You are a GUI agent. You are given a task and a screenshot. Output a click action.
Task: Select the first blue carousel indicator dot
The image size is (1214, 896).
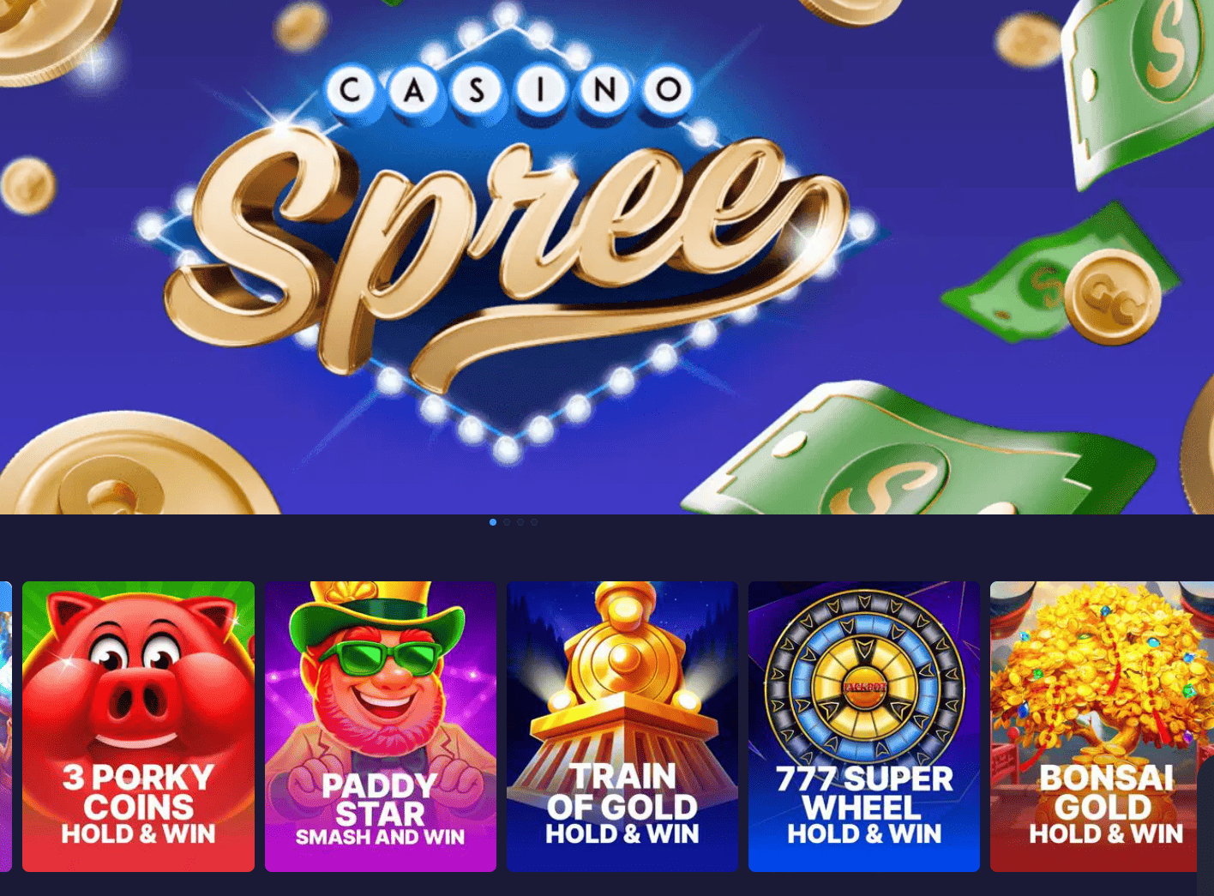click(x=493, y=522)
